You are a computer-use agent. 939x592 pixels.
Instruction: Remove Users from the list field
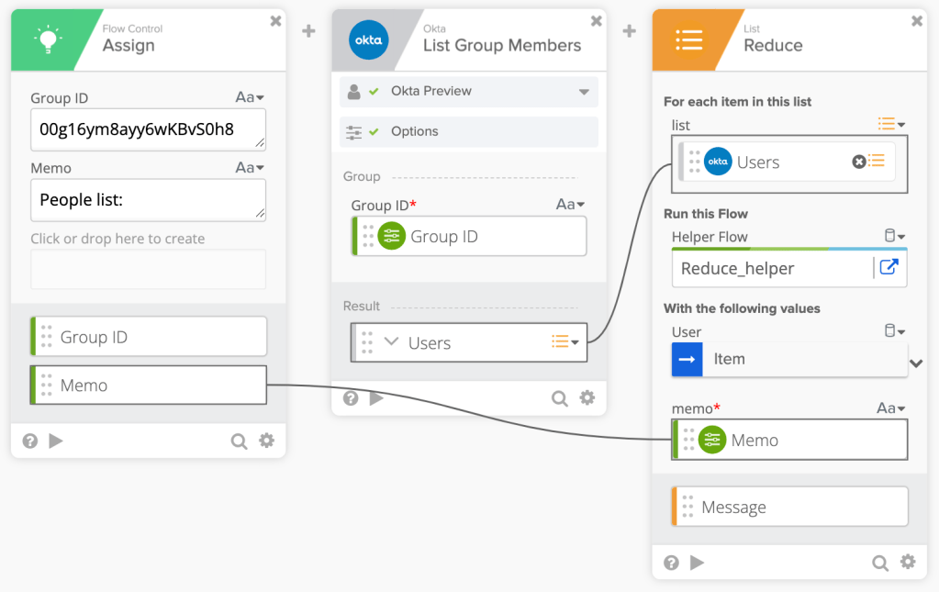click(x=858, y=162)
